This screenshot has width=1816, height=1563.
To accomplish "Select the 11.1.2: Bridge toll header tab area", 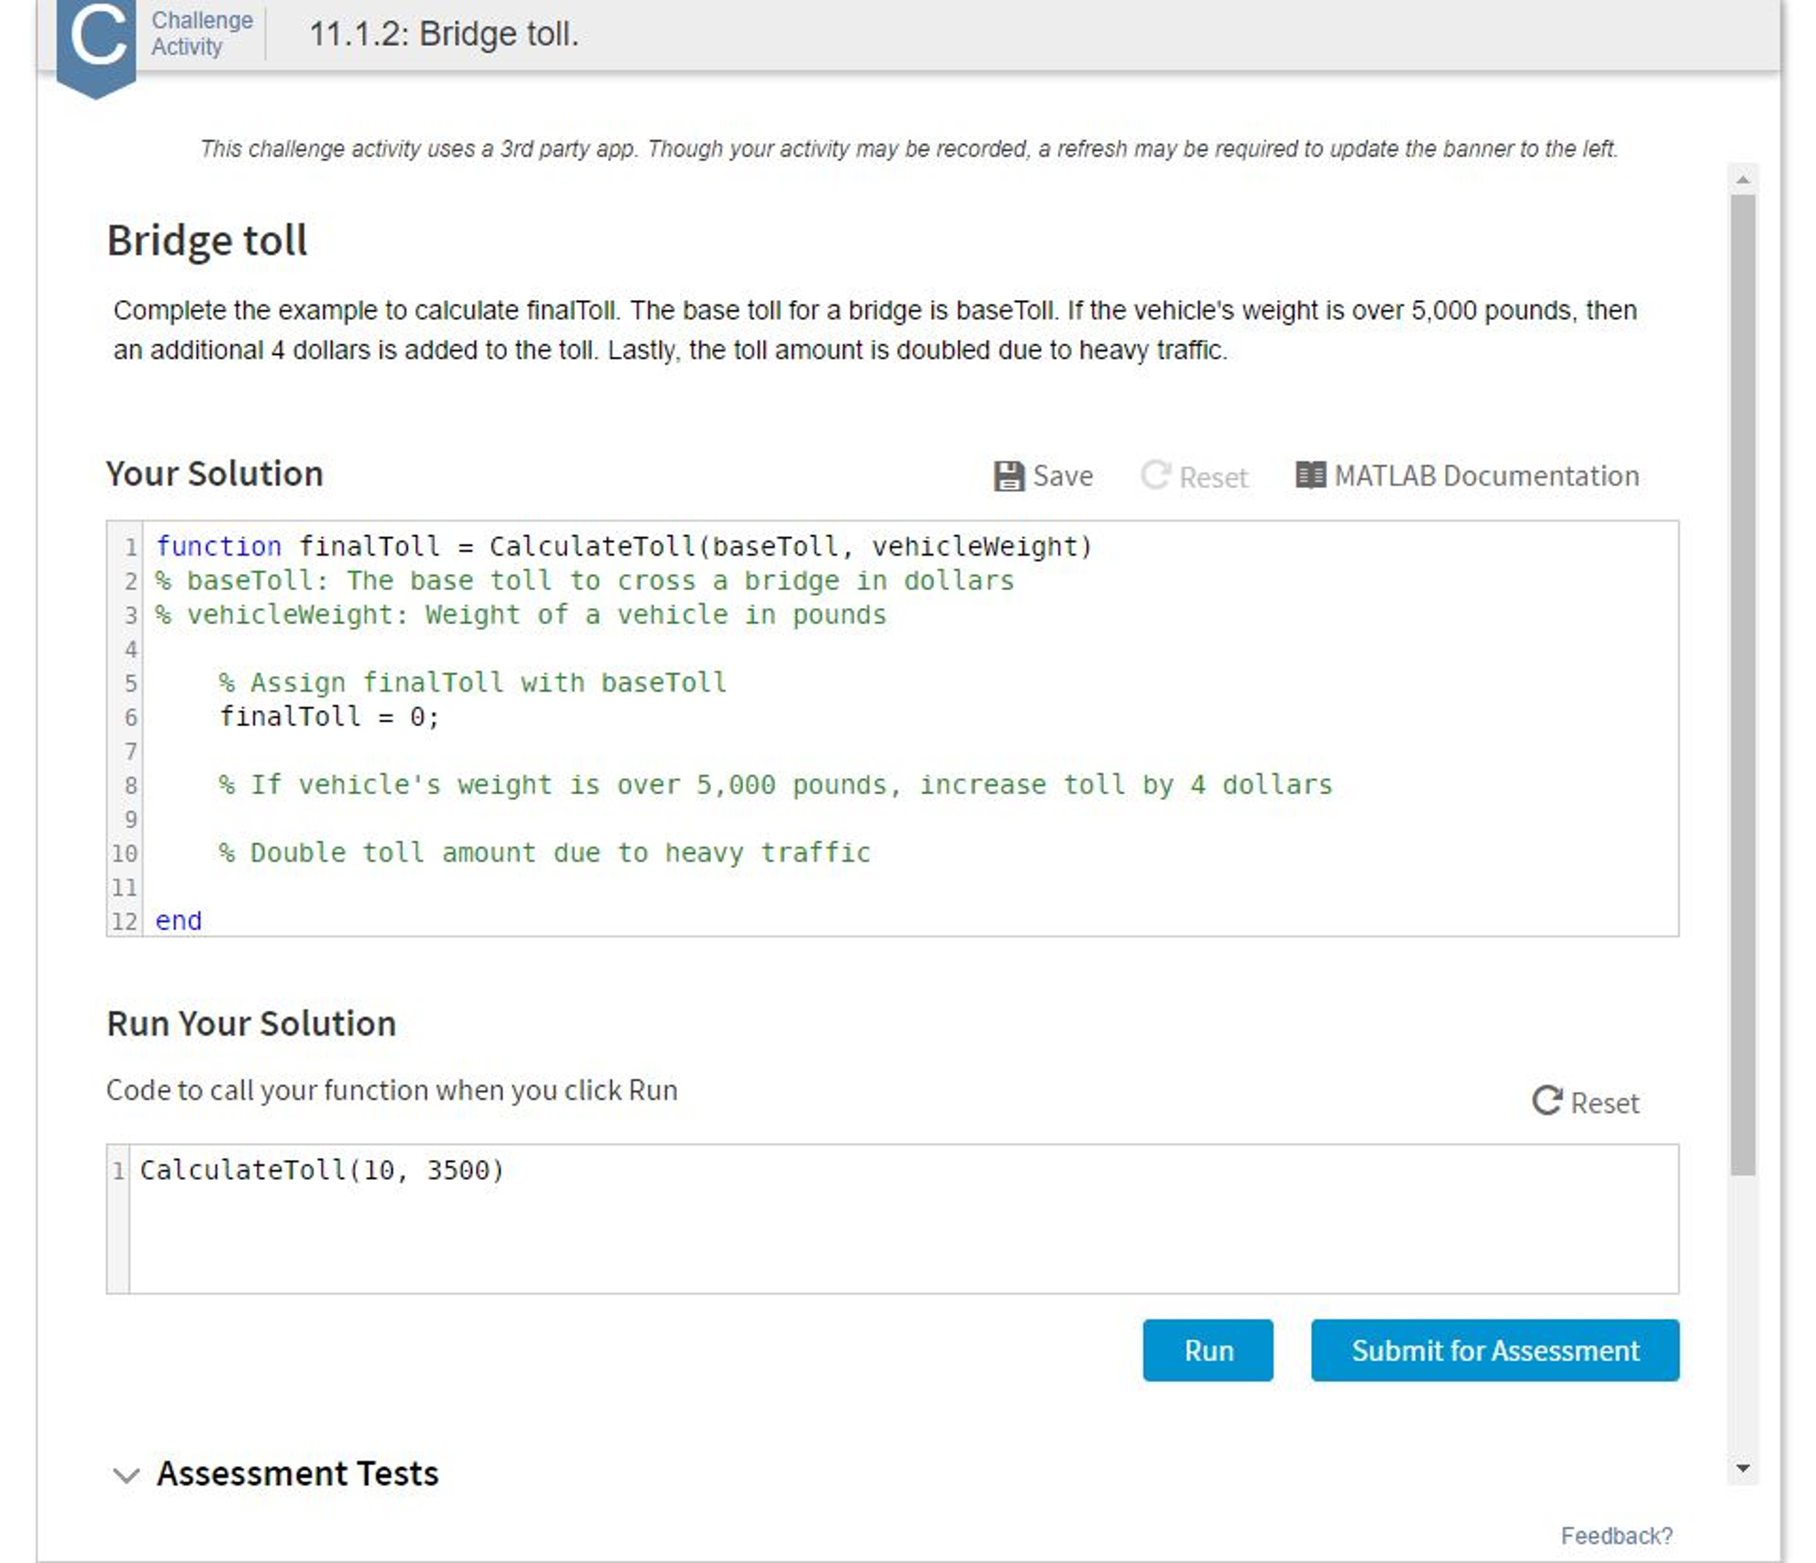I will [x=442, y=34].
